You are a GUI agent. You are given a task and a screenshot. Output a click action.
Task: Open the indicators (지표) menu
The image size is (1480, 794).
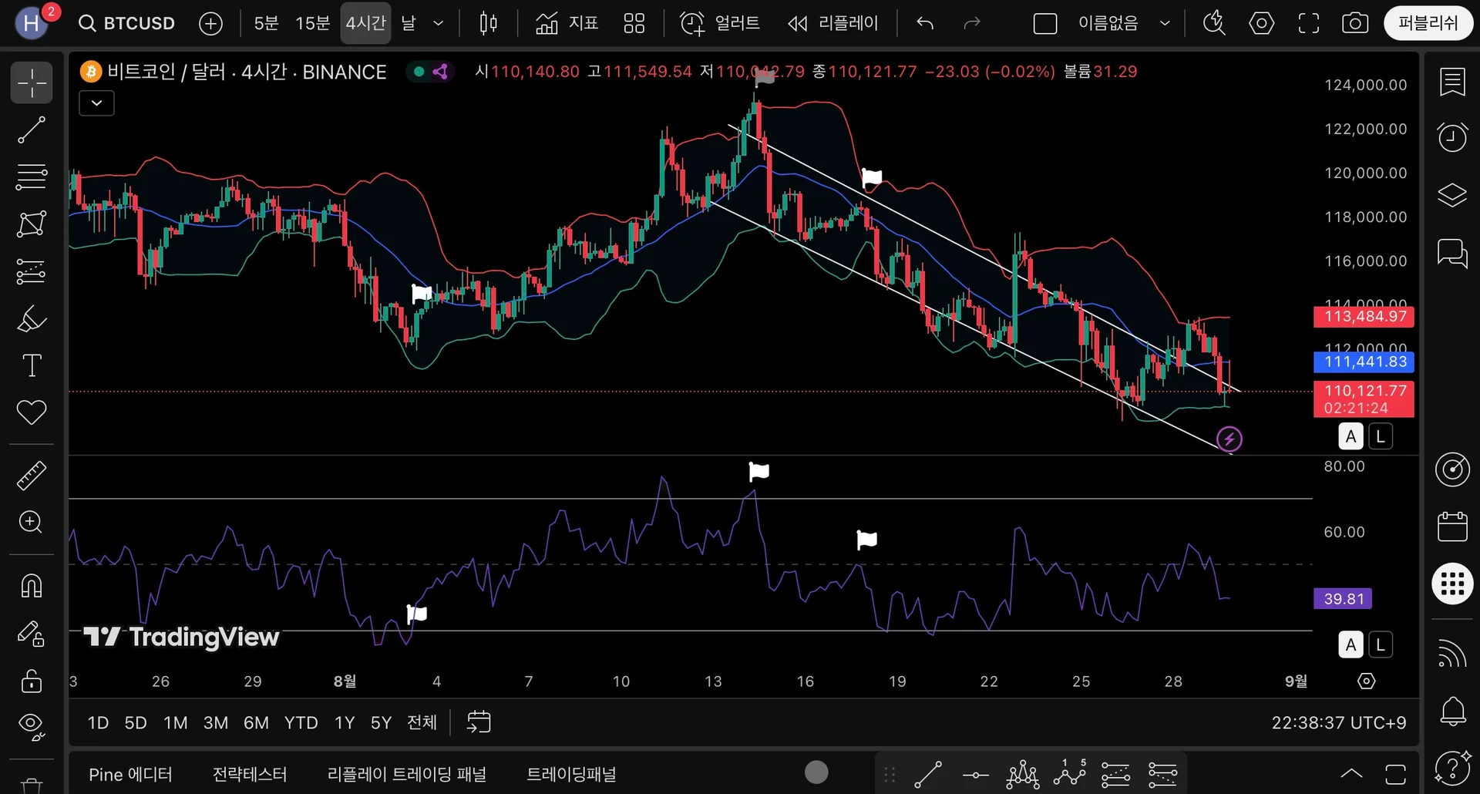[567, 23]
